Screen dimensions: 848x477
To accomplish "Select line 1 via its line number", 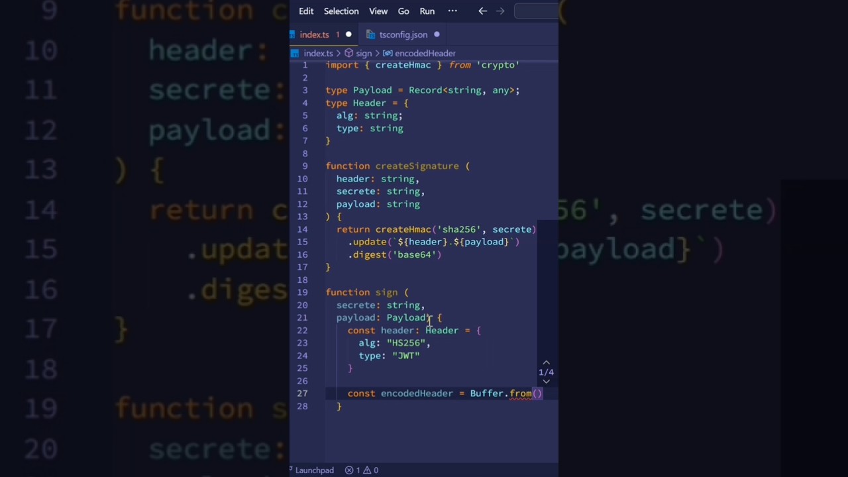I will [305, 65].
